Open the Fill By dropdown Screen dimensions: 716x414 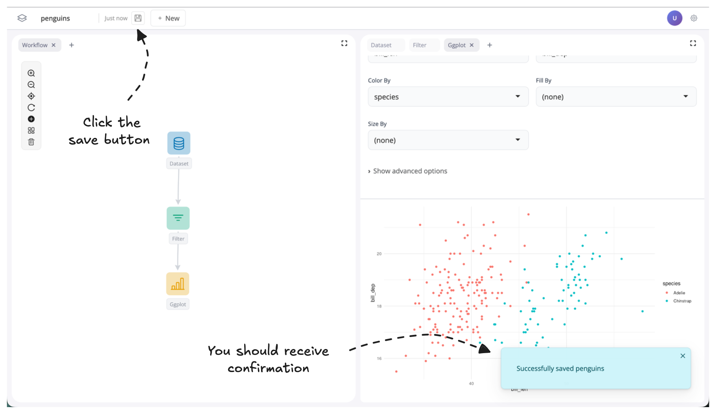pyautogui.click(x=616, y=97)
